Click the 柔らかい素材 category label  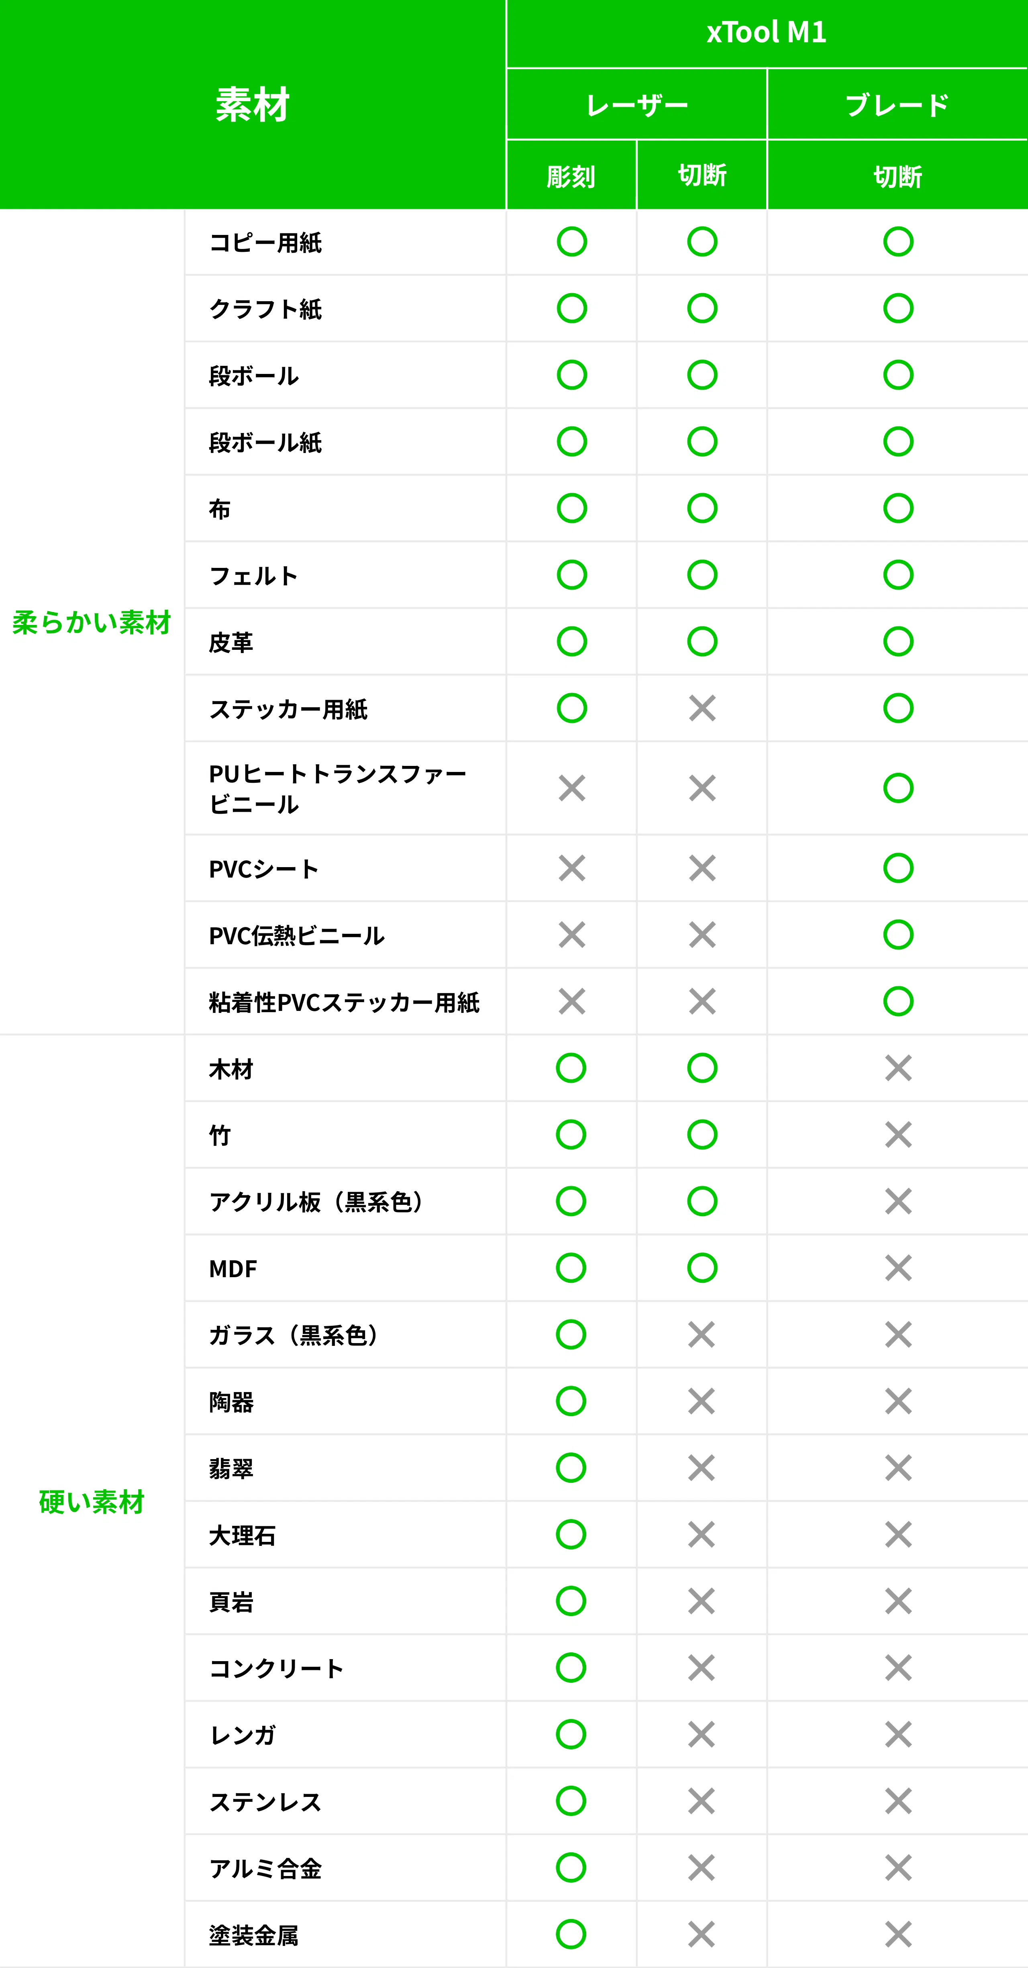tap(92, 623)
